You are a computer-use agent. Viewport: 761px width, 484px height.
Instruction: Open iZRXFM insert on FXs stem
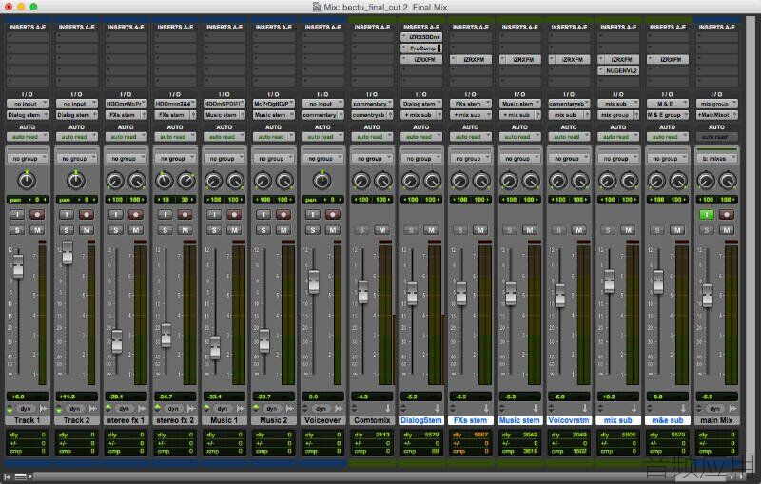click(471, 60)
